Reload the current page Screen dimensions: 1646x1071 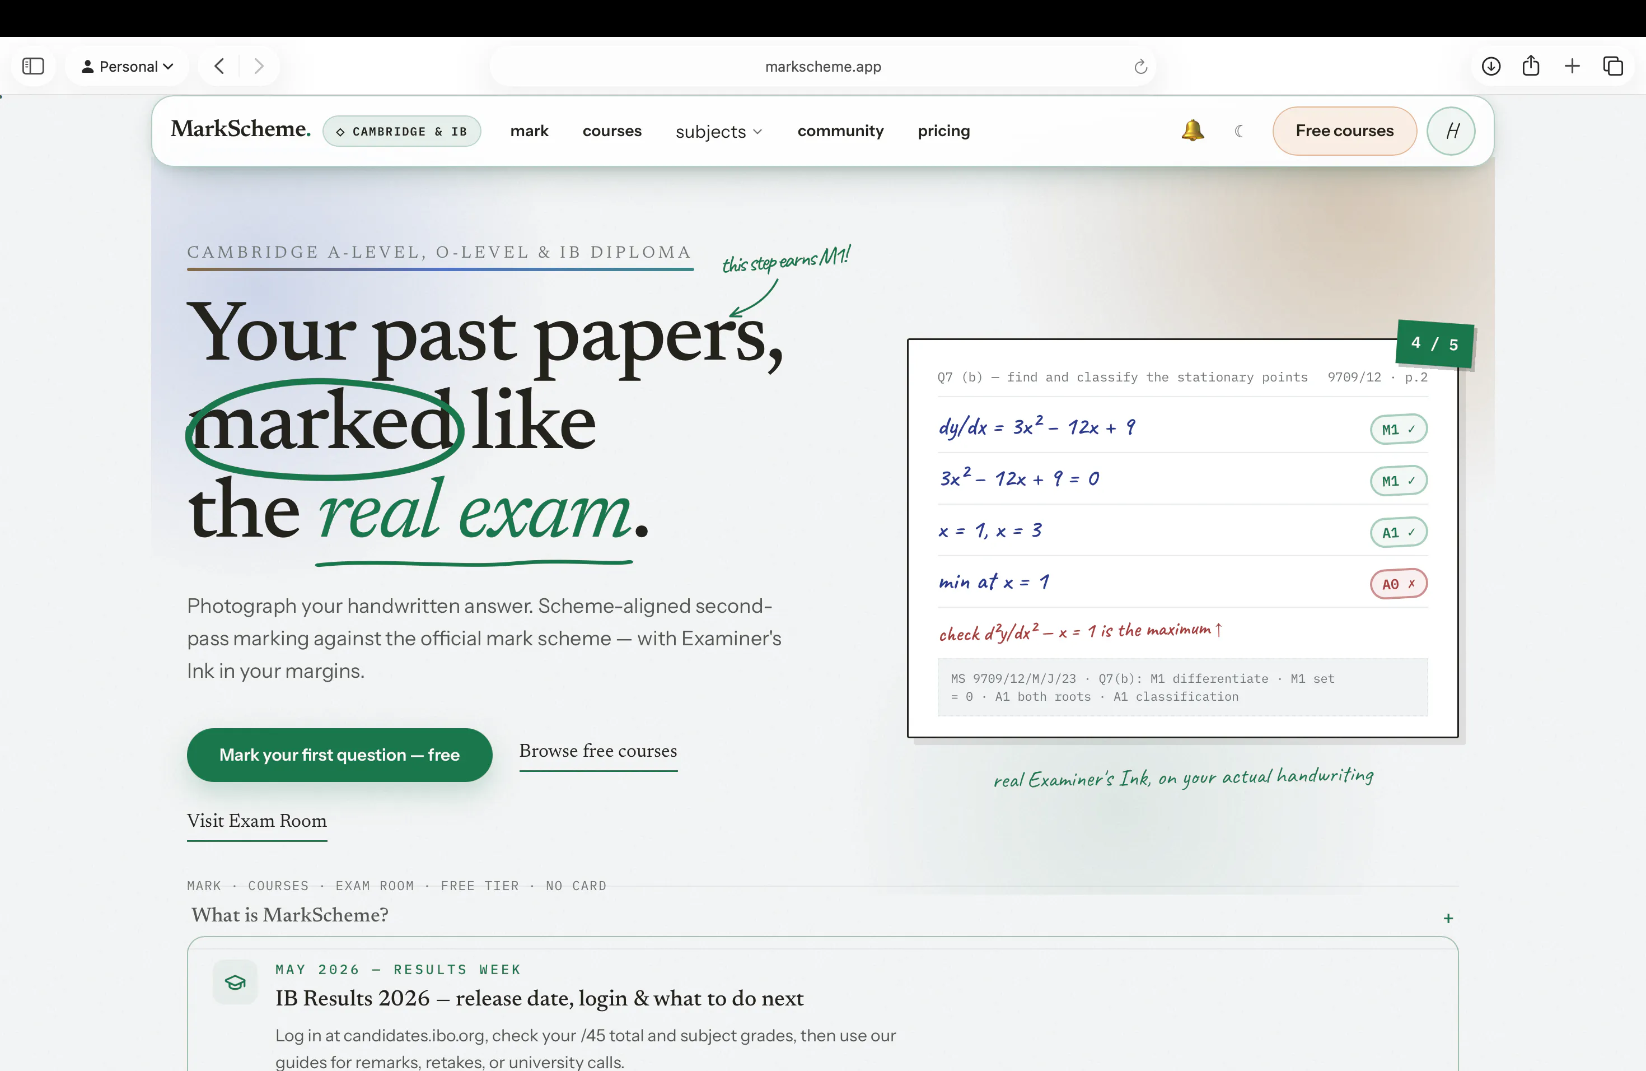1140,67
